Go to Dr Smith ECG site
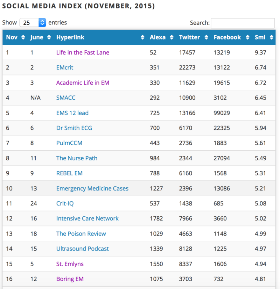This screenshot has width=280, height=289. [74, 128]
